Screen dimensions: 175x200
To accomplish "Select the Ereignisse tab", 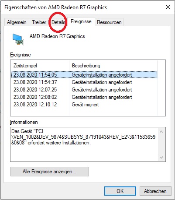I will (x=81, y=21).
